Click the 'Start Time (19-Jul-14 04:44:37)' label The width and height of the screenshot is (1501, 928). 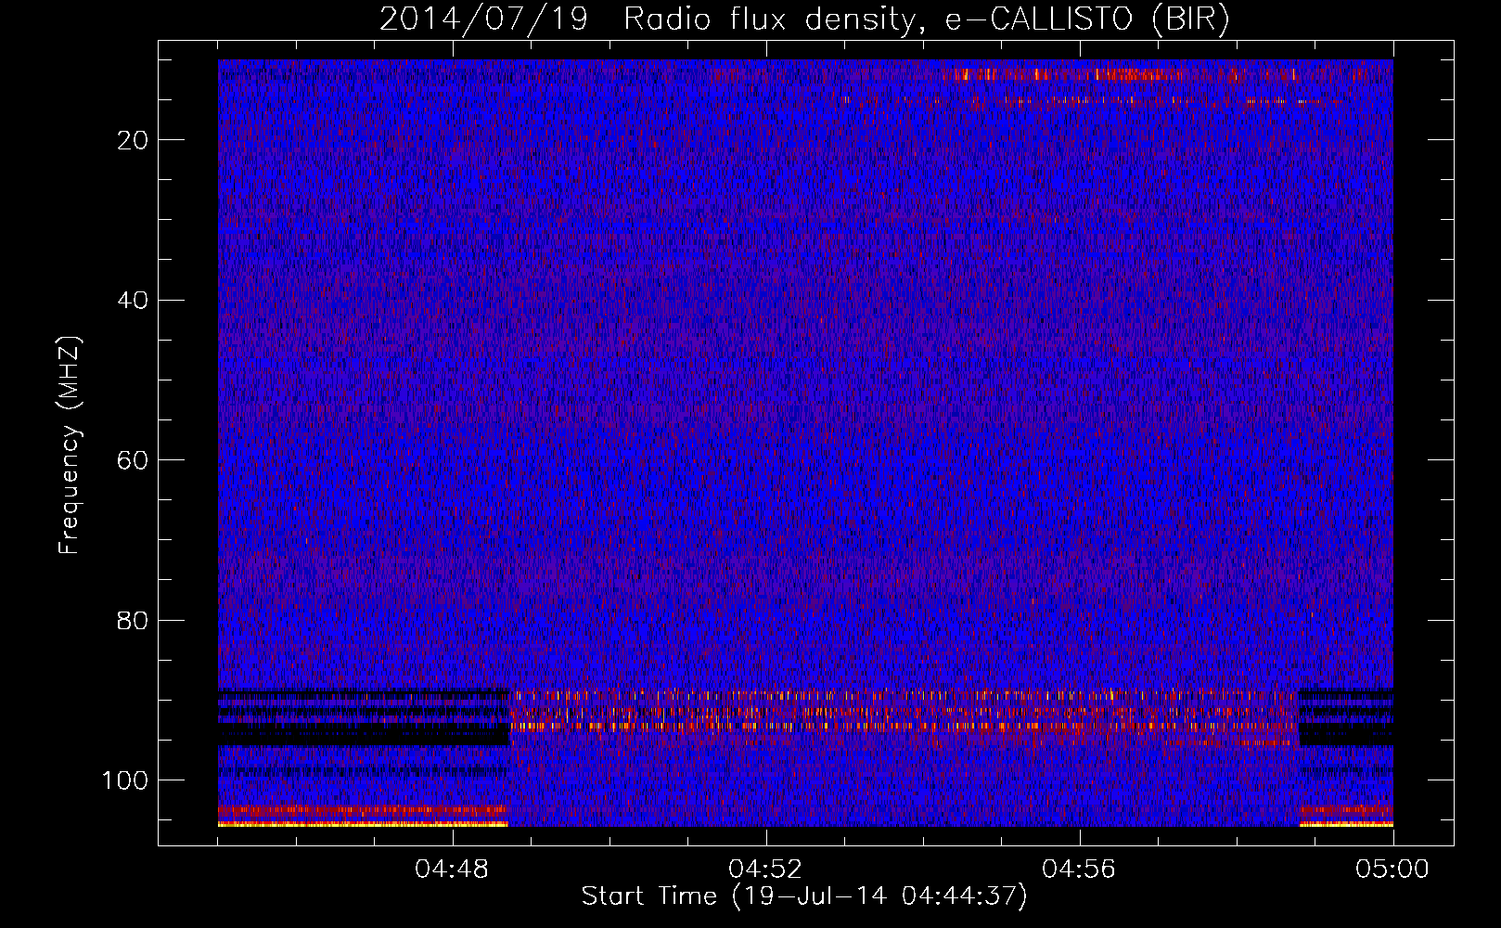click(804, 896)
